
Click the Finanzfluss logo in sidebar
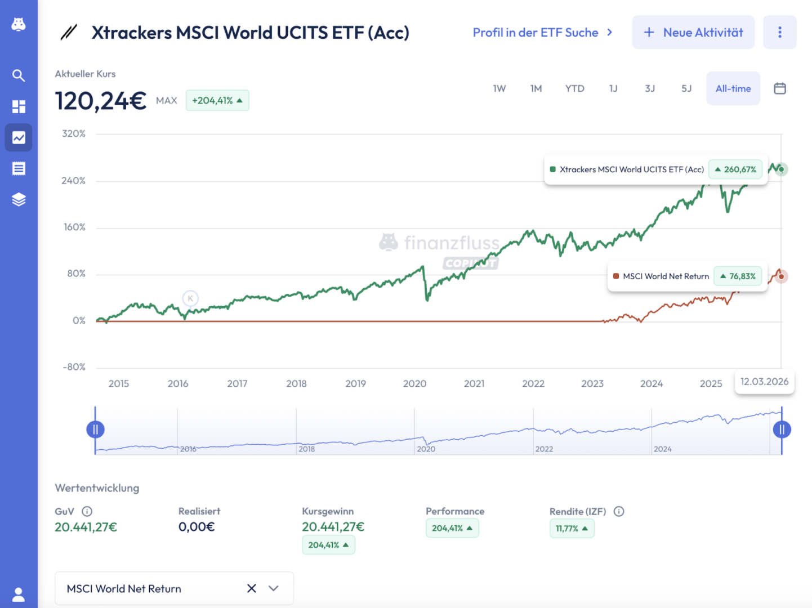tap(19, 24)
